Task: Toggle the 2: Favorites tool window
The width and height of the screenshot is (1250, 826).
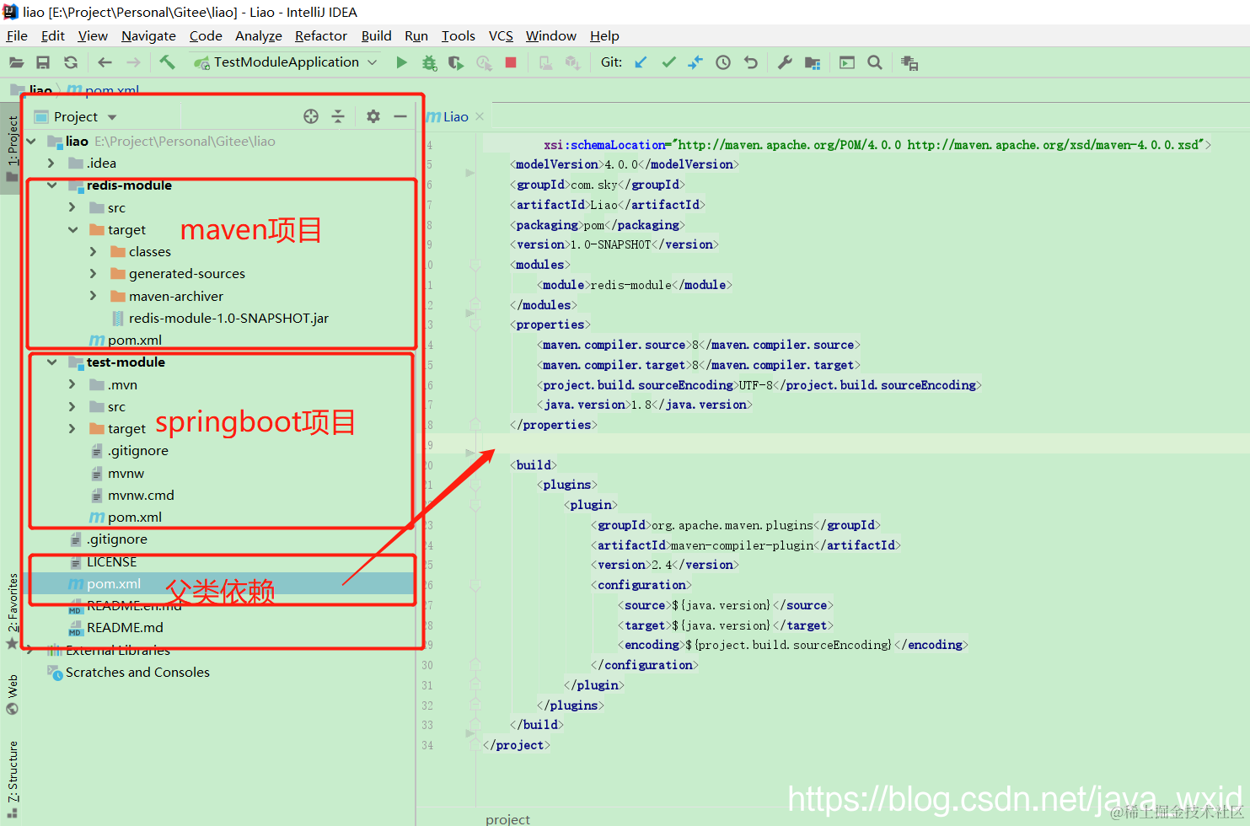Action: (12, 610)
